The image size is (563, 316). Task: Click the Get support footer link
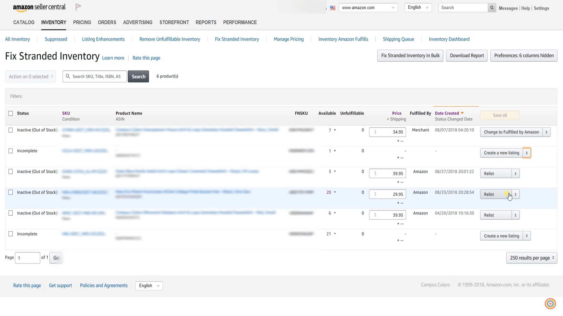tap(60, 285)
